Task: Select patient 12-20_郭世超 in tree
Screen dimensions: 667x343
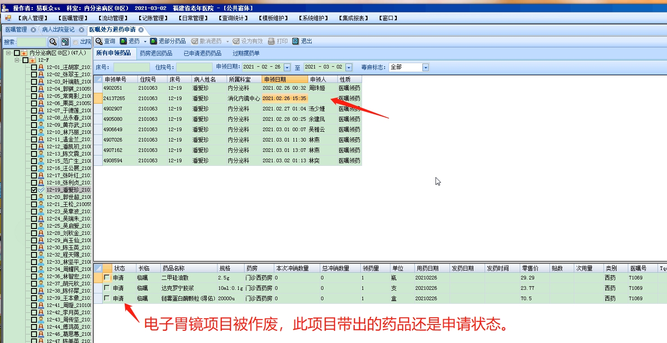Action: coord(68,197)
